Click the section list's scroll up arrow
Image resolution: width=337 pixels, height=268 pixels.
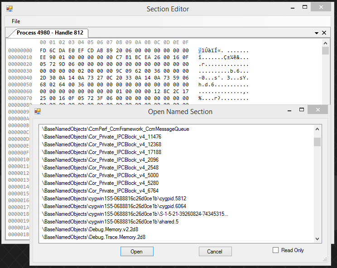coord(318,129)
